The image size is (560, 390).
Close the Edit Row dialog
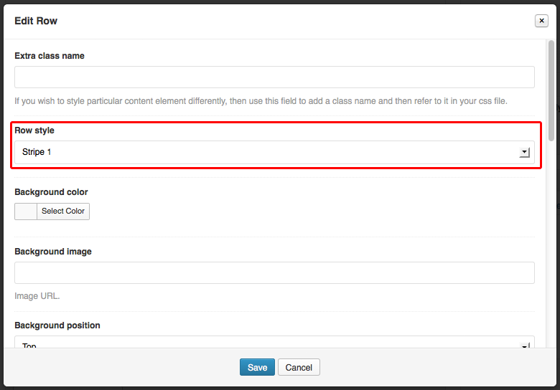(541, 21)
